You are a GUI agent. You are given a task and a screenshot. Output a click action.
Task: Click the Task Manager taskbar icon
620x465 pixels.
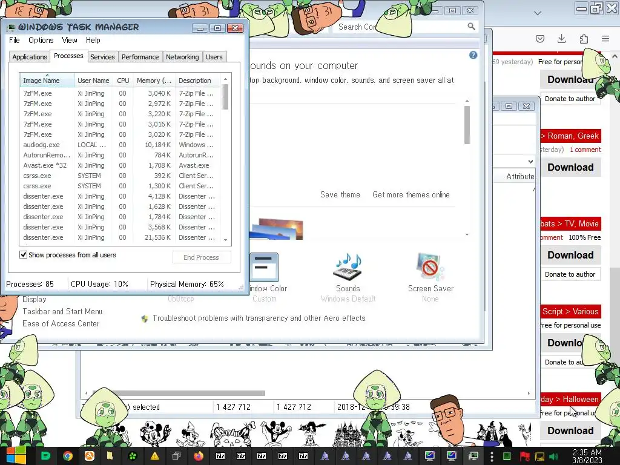(x=473, y=456)
